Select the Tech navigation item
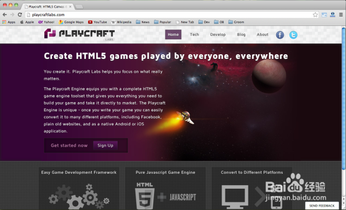Screen dimensions: 346x210 tap(194, 35)
